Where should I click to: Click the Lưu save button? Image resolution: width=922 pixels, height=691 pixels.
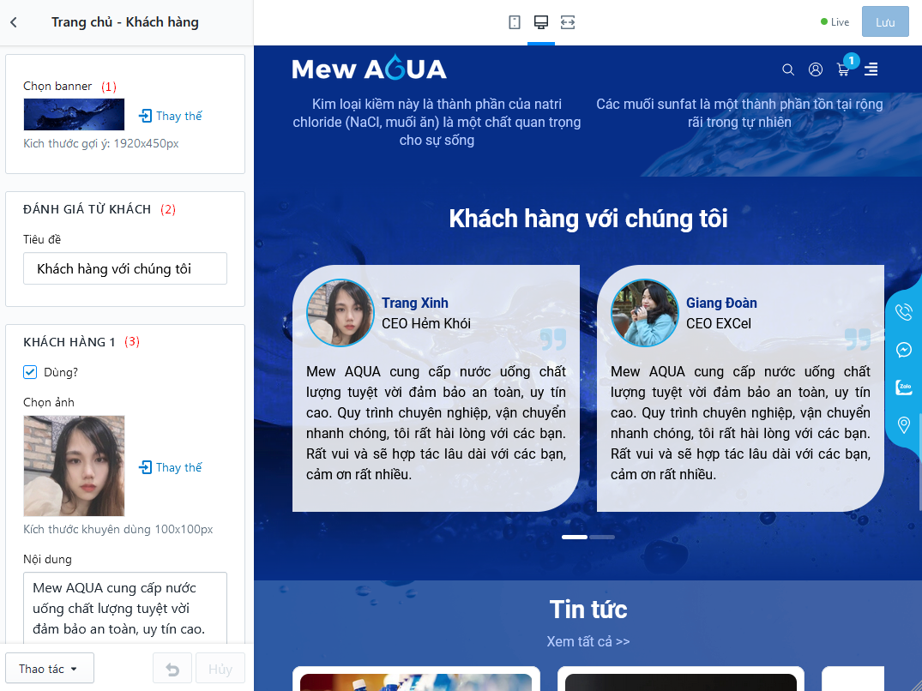tap(885, 22)
